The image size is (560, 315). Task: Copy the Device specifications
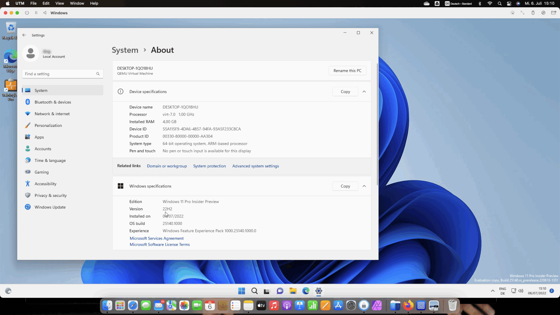345,92
